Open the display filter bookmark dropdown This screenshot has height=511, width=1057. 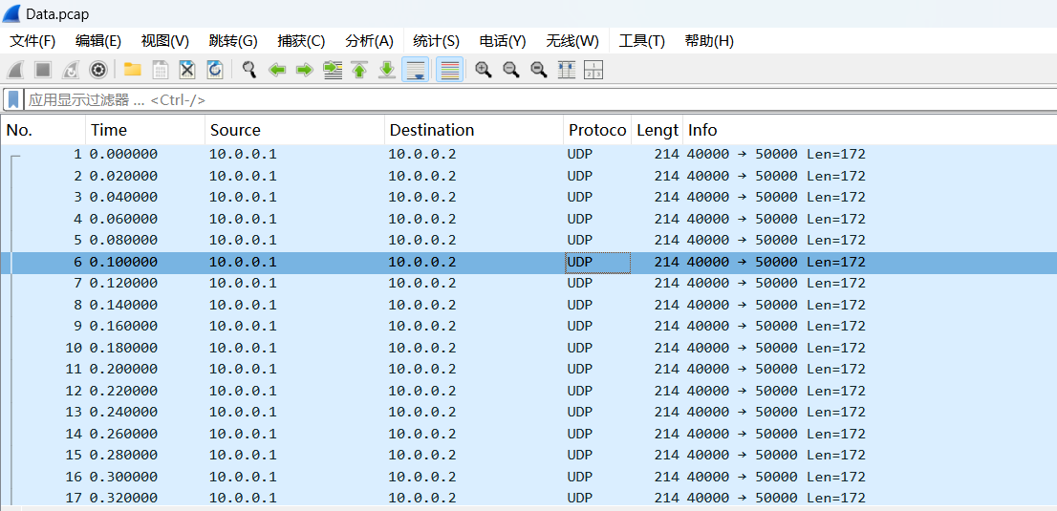click(x=13, y=99)
